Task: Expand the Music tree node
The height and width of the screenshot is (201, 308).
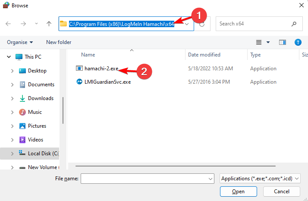Action: 12,112
